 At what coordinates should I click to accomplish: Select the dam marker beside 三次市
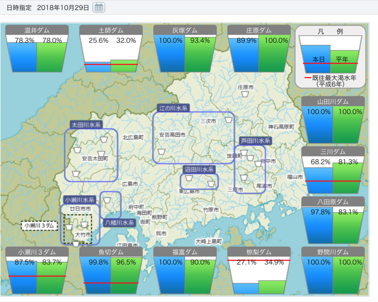(229, 120)
